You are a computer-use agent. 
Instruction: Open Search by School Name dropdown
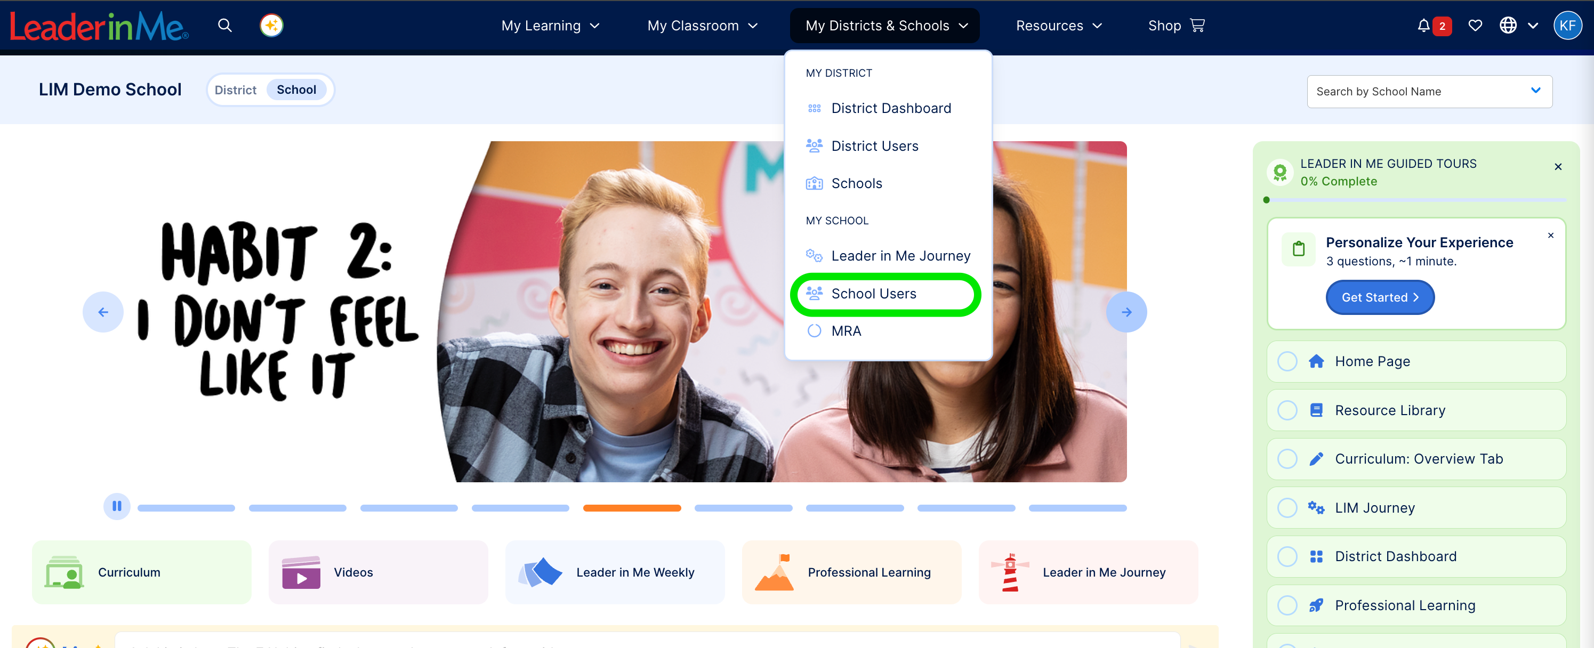(1429, 92)
